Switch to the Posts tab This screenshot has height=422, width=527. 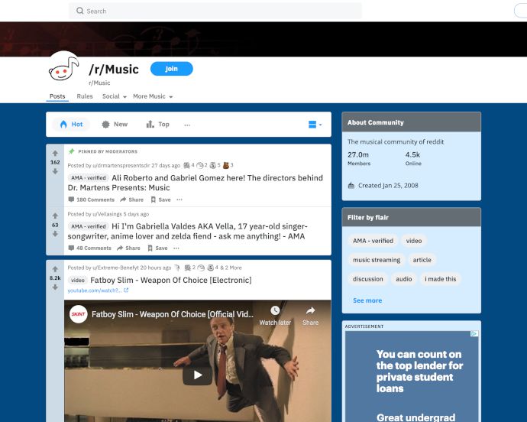coord(57,96)
